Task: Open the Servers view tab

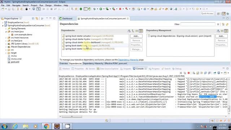Action: (90, 69)
